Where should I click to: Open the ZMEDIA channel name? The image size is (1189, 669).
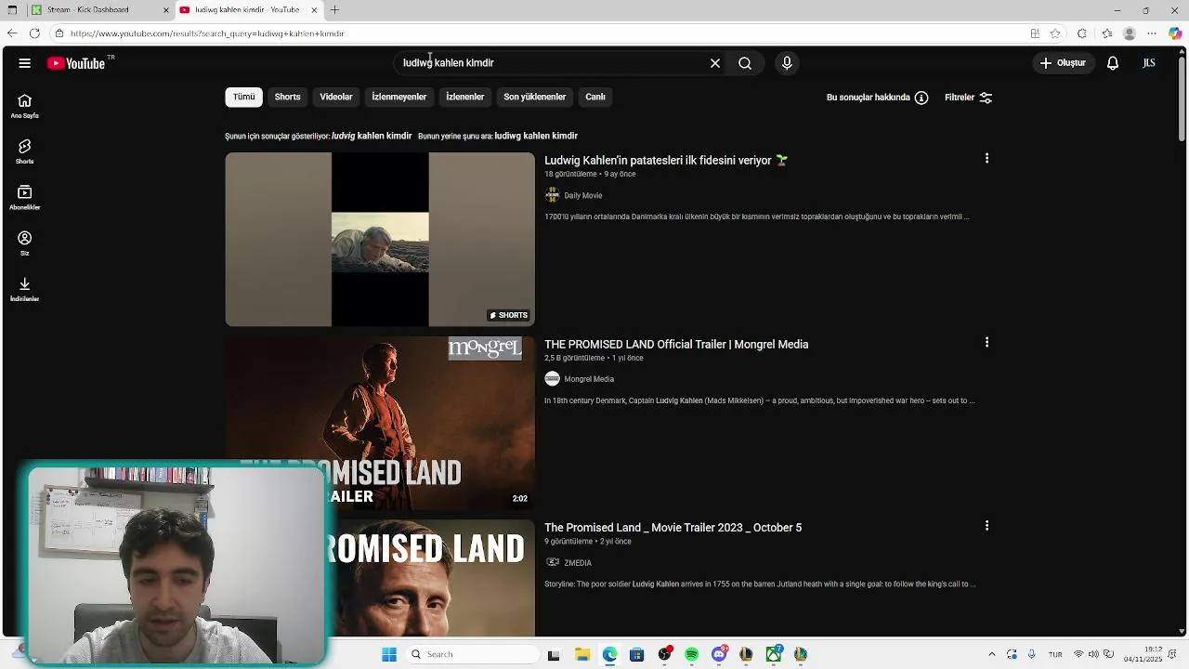578,562
